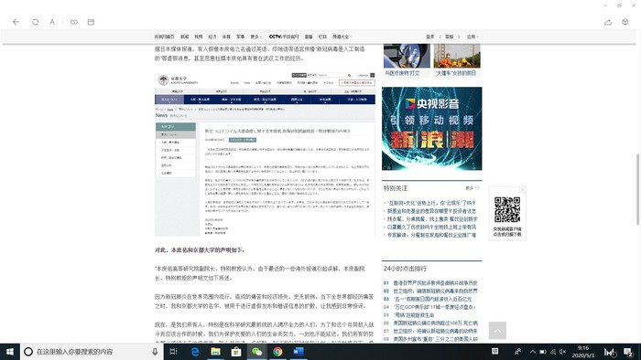Open ranking item 02 世卫组织 headline
641x360 pixels.
(x=435, y=291)
